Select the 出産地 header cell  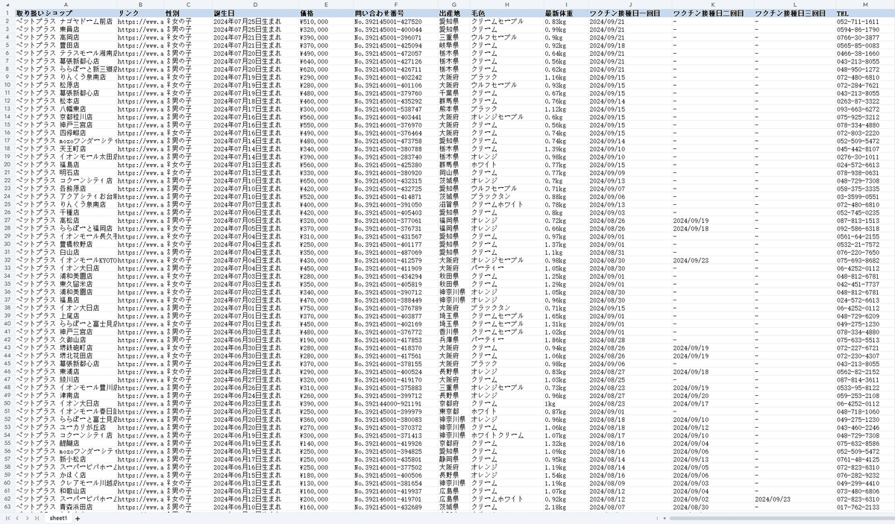coord(454,13)
